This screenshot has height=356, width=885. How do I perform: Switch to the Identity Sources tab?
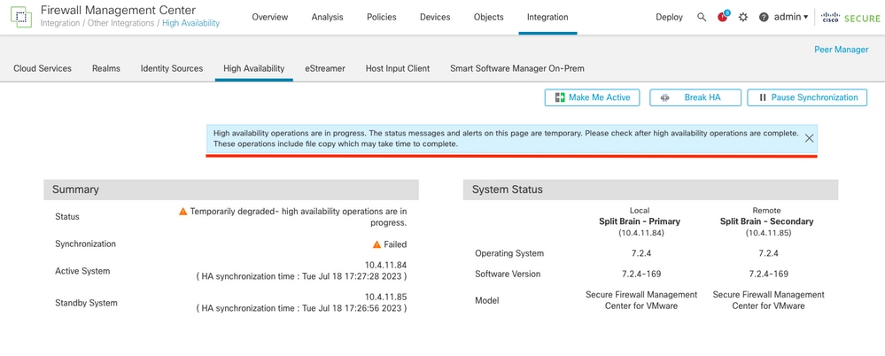pos(172,68)
